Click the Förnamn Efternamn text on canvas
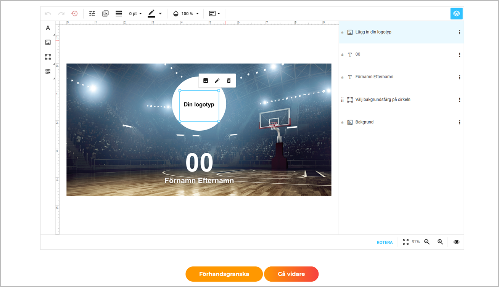Viewport: 499px width, 287px height. (199, 181)
